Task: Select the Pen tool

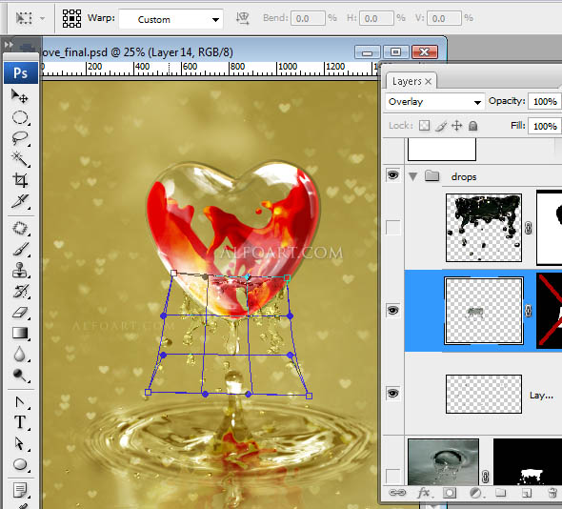Action: [x=20, y=402]
